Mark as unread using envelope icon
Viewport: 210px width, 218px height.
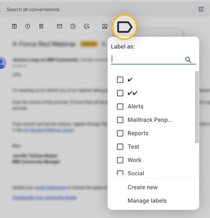(60, 26)
